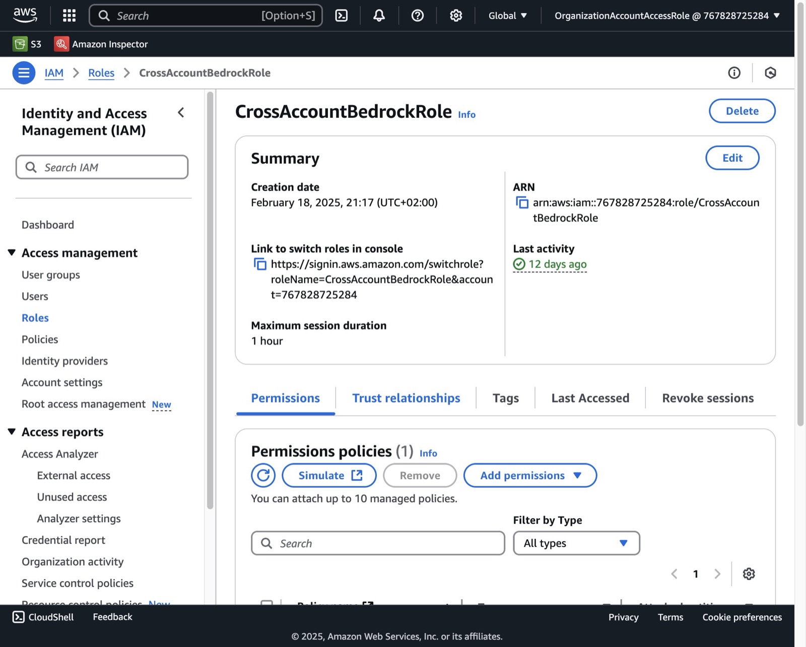Open the Services grid menu
Image resolution: width=806 pixels, height=647 pixels.
tap(69, 16)
